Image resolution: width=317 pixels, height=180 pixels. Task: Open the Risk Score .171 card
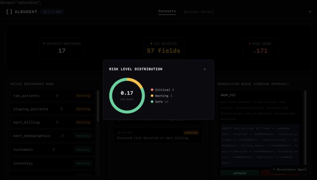pos(260,48)
